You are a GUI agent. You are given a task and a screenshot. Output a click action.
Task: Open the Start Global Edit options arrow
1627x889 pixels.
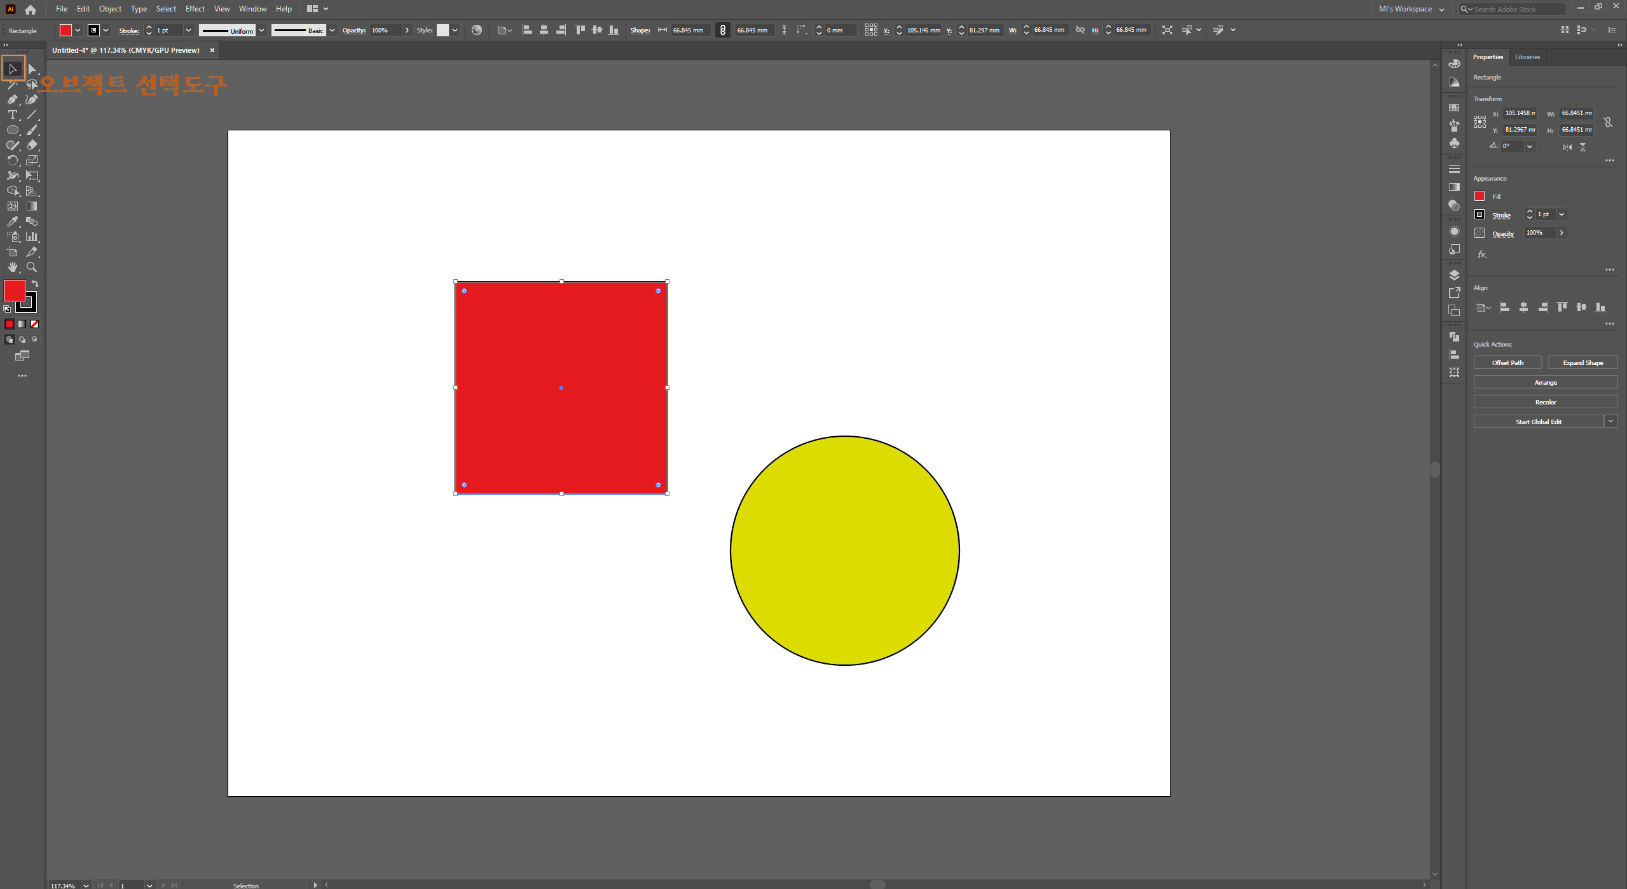coord(1610,422)
